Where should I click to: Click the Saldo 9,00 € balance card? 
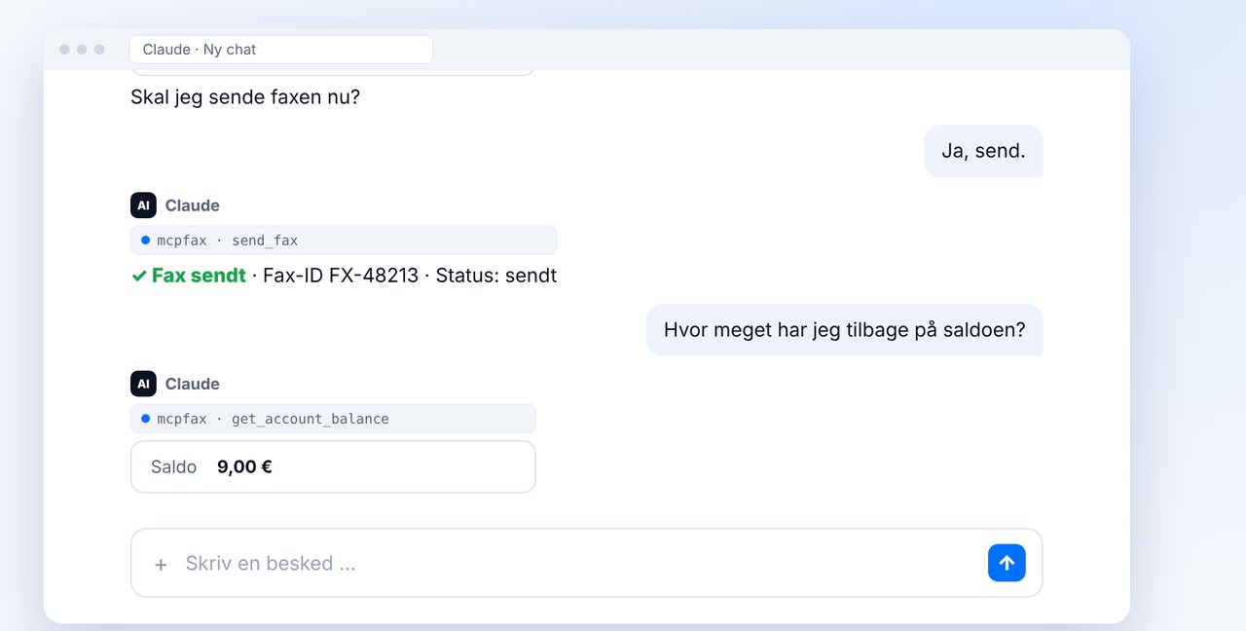tap(333, 466)
